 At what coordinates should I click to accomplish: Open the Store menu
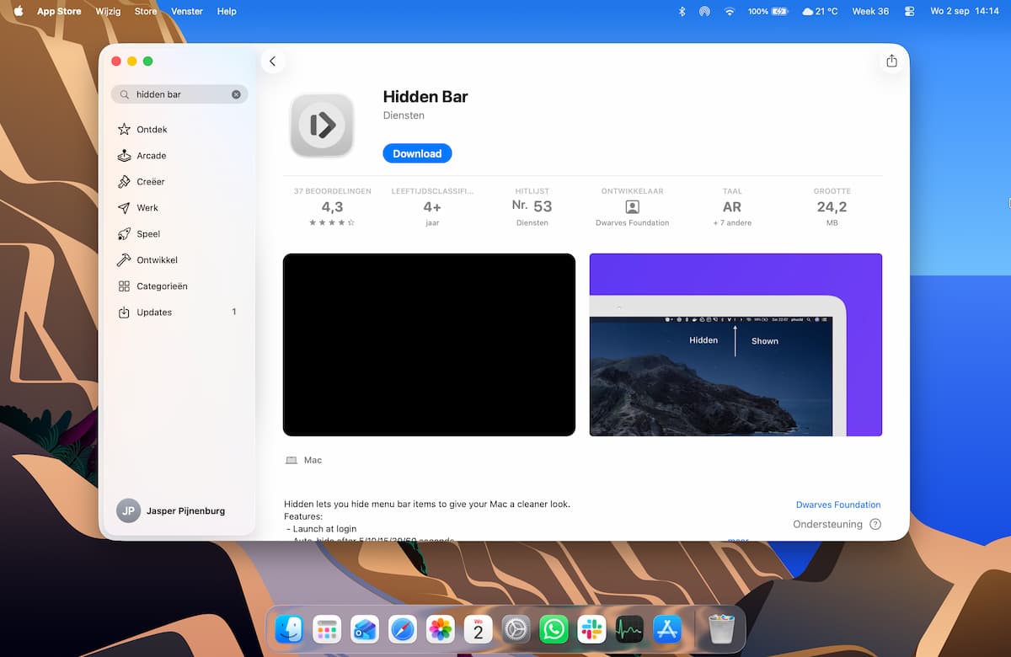146,12
